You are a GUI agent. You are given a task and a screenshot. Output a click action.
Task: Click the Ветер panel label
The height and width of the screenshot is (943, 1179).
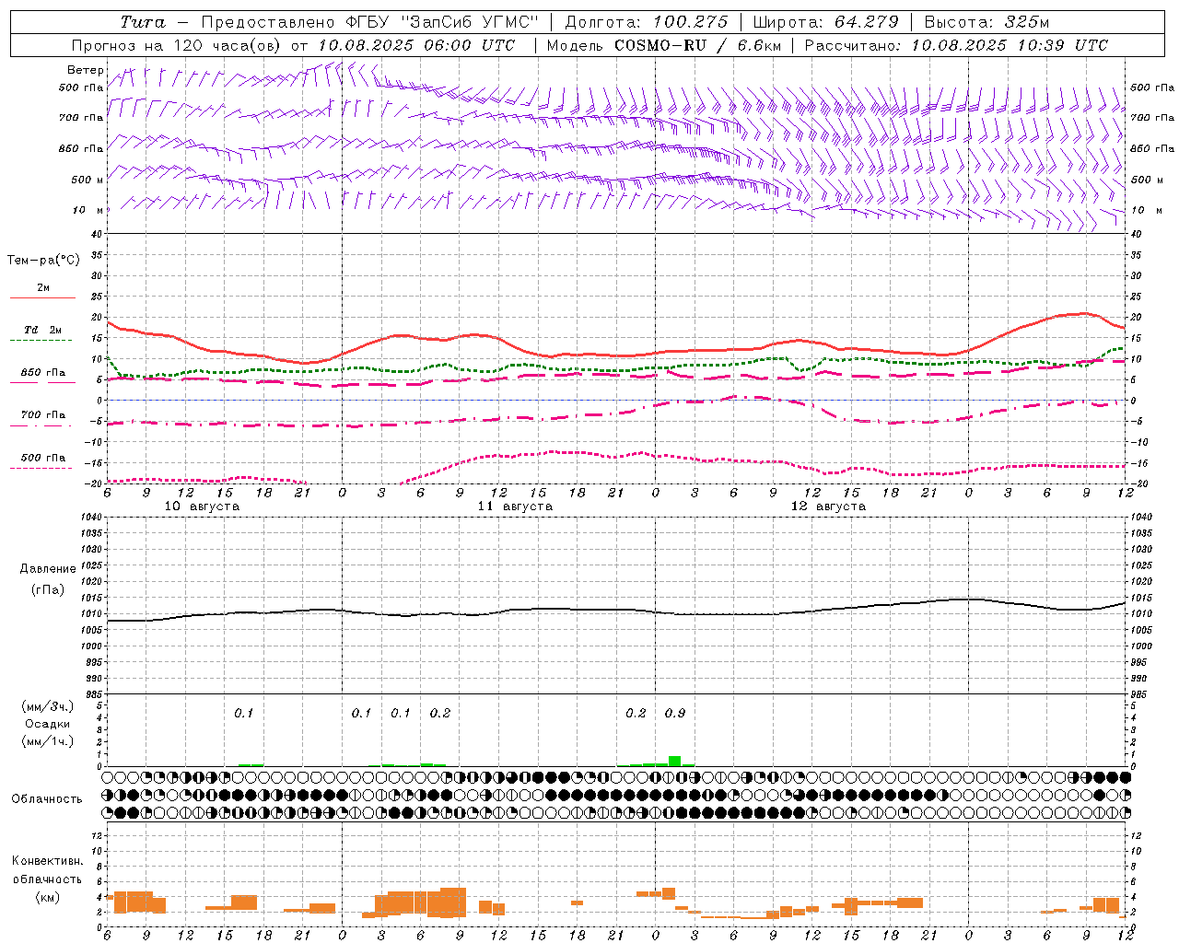(x=86, y=70)
